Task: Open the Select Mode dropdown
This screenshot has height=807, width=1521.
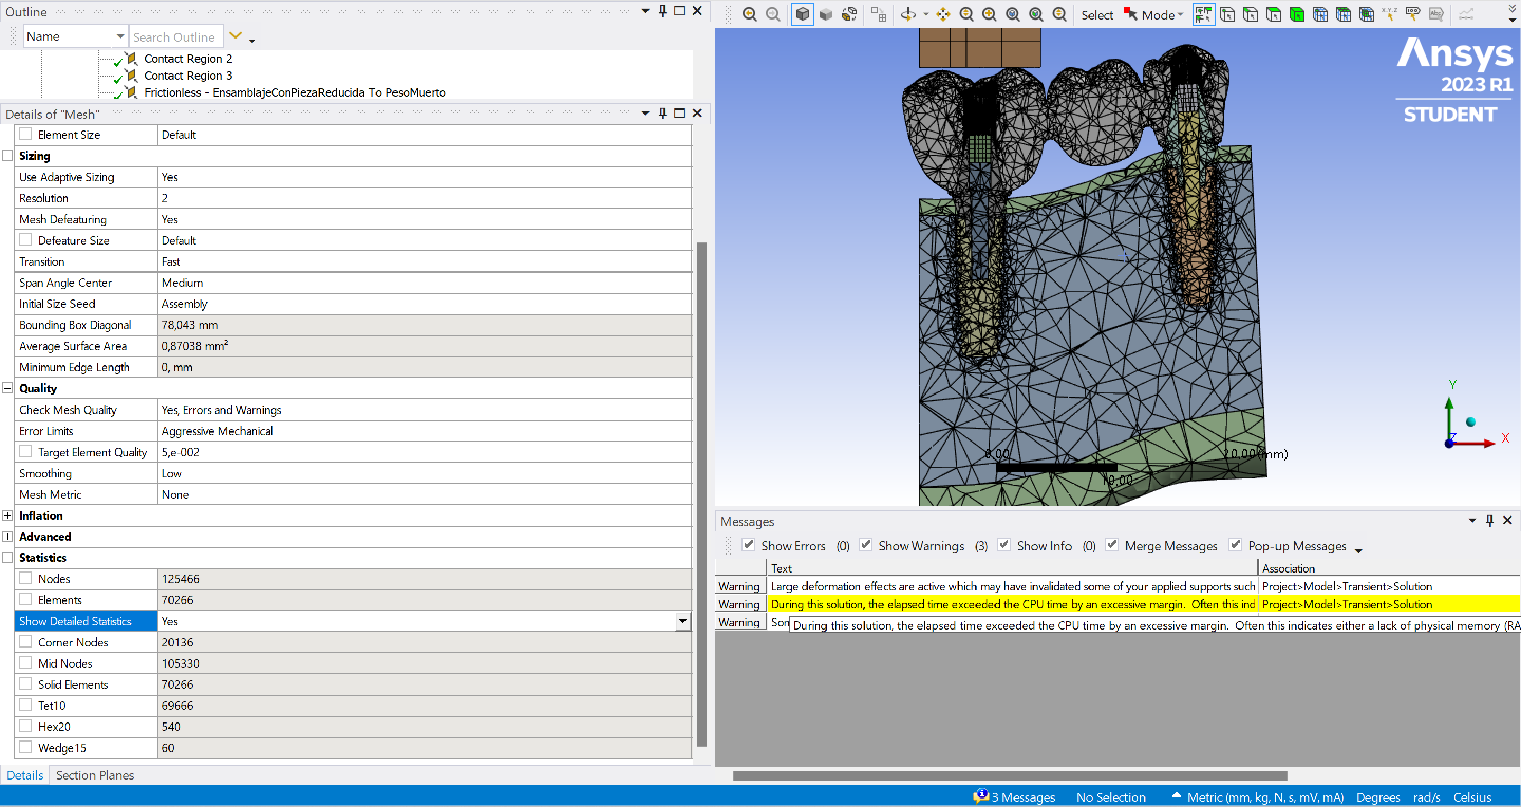Action: click(1180, 15)
